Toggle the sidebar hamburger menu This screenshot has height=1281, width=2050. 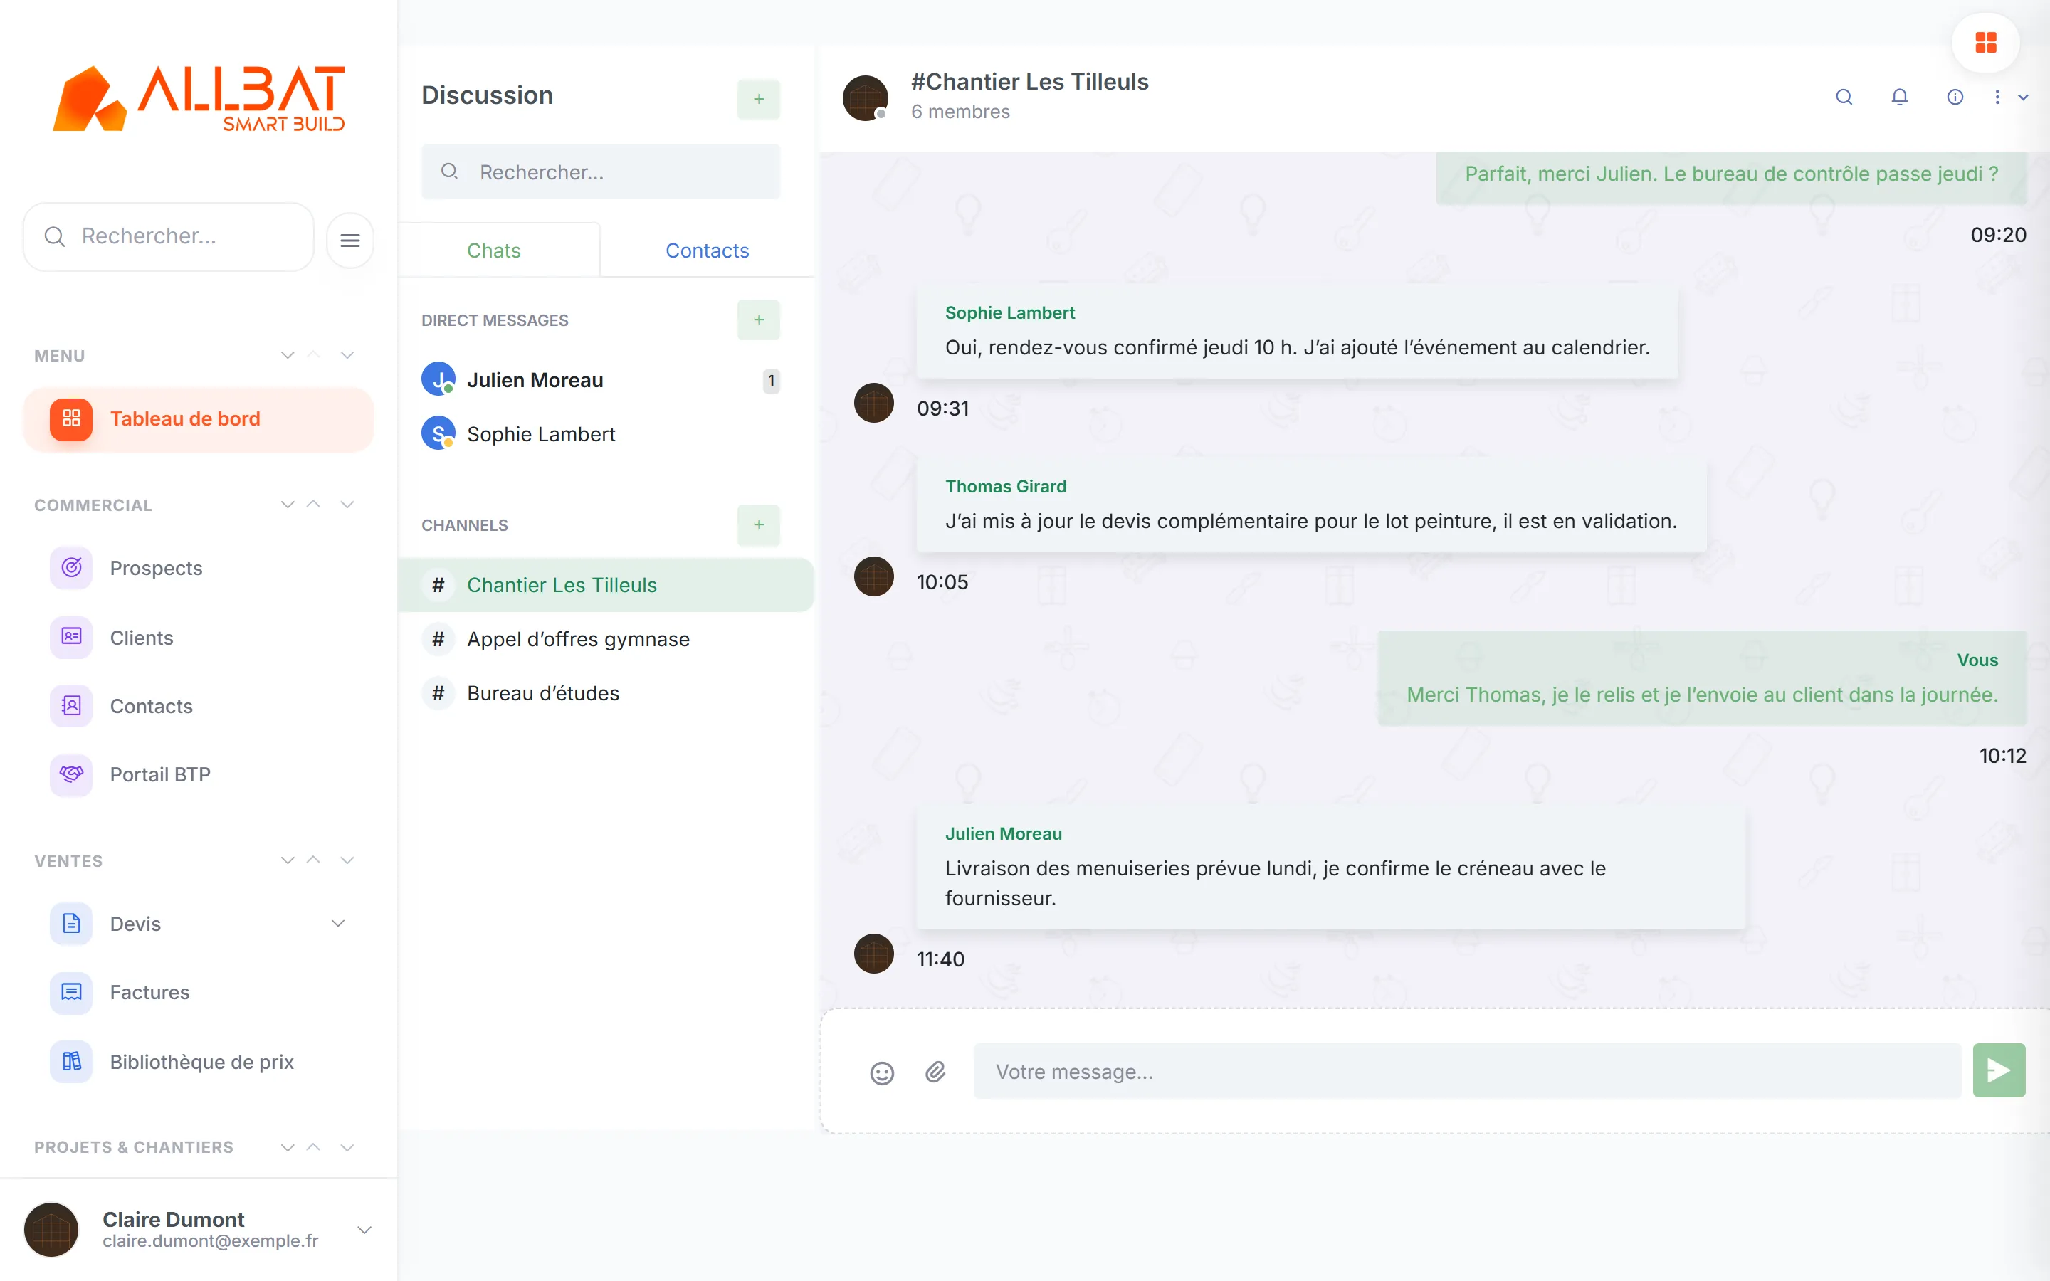click(350, 241)
